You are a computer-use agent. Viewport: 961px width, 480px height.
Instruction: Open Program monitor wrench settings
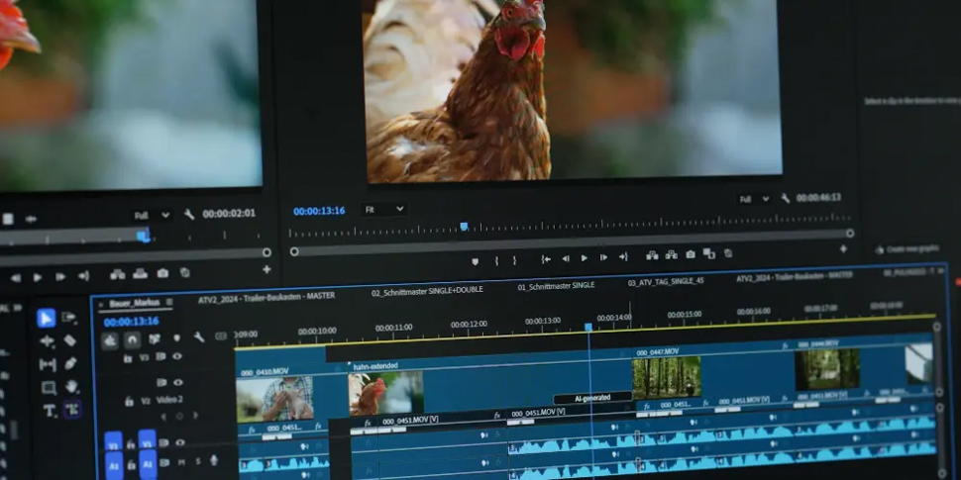coord(785,198)
